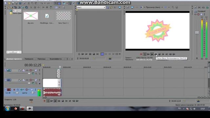The width and height of the screenshot is (210, 118).
Task: Click the trimmer timecode 00:00:00;00 field
Action: point(84,59)
